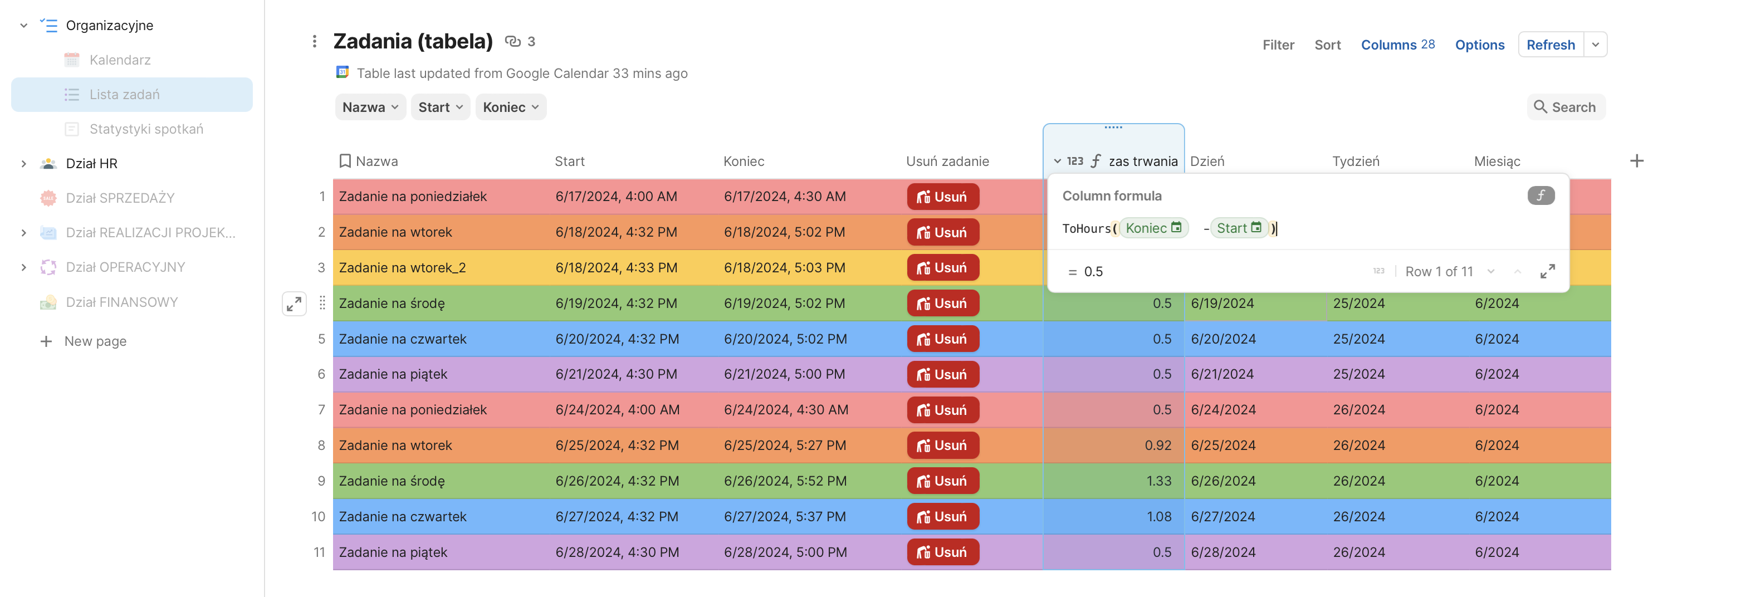
Task: Click Usuń button for Zadanie na wtorek_2
Action: [942, 268]
